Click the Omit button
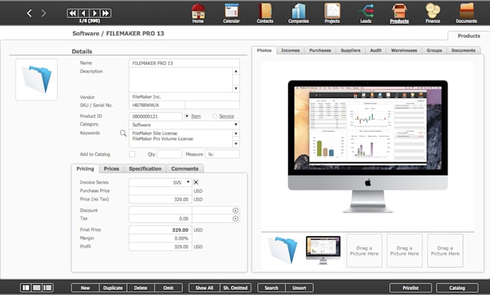490x295 pixels. [169, 288]
